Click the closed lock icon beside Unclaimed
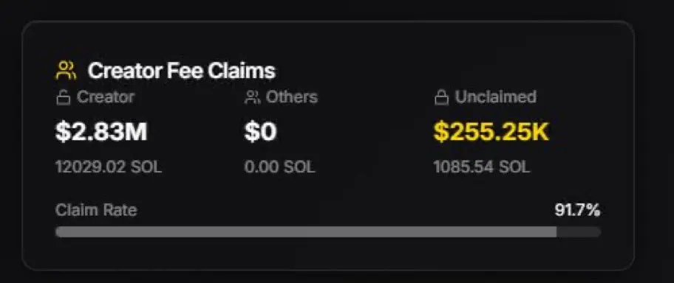Image resolution: width=674 pixels, height=283 pixels. (x=441, y=98)
